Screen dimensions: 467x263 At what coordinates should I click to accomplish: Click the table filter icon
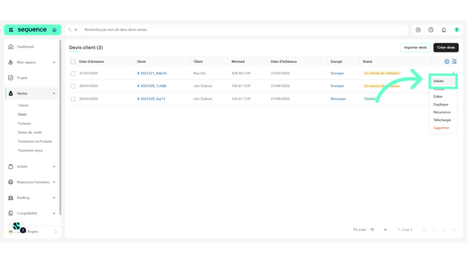coord(454,61)
